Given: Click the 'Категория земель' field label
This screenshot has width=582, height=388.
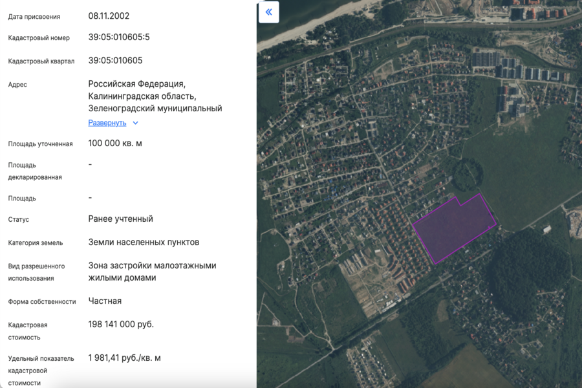Looking at the screenshot, I should [36, 243].
